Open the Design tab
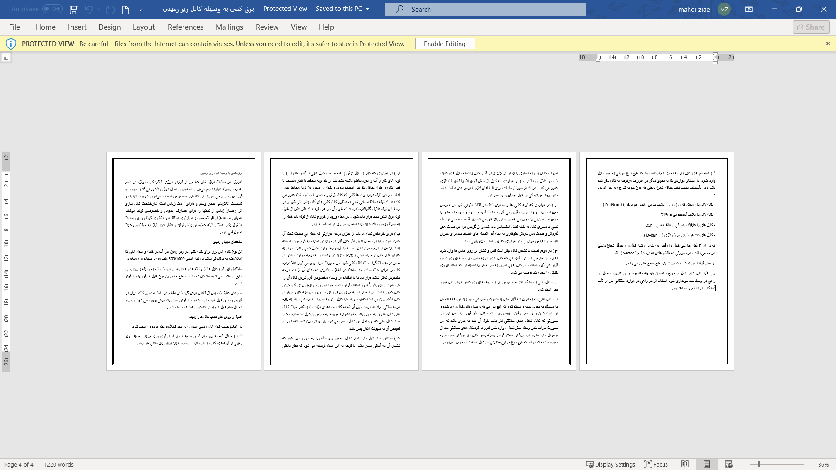Viewport: 836px width, 470px height. click(x=109, y=27)
